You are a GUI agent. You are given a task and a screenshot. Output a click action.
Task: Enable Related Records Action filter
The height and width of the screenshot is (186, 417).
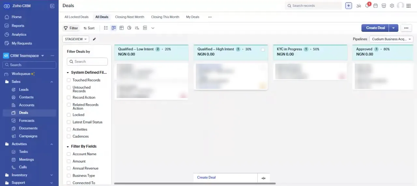(x=69, y=105)
